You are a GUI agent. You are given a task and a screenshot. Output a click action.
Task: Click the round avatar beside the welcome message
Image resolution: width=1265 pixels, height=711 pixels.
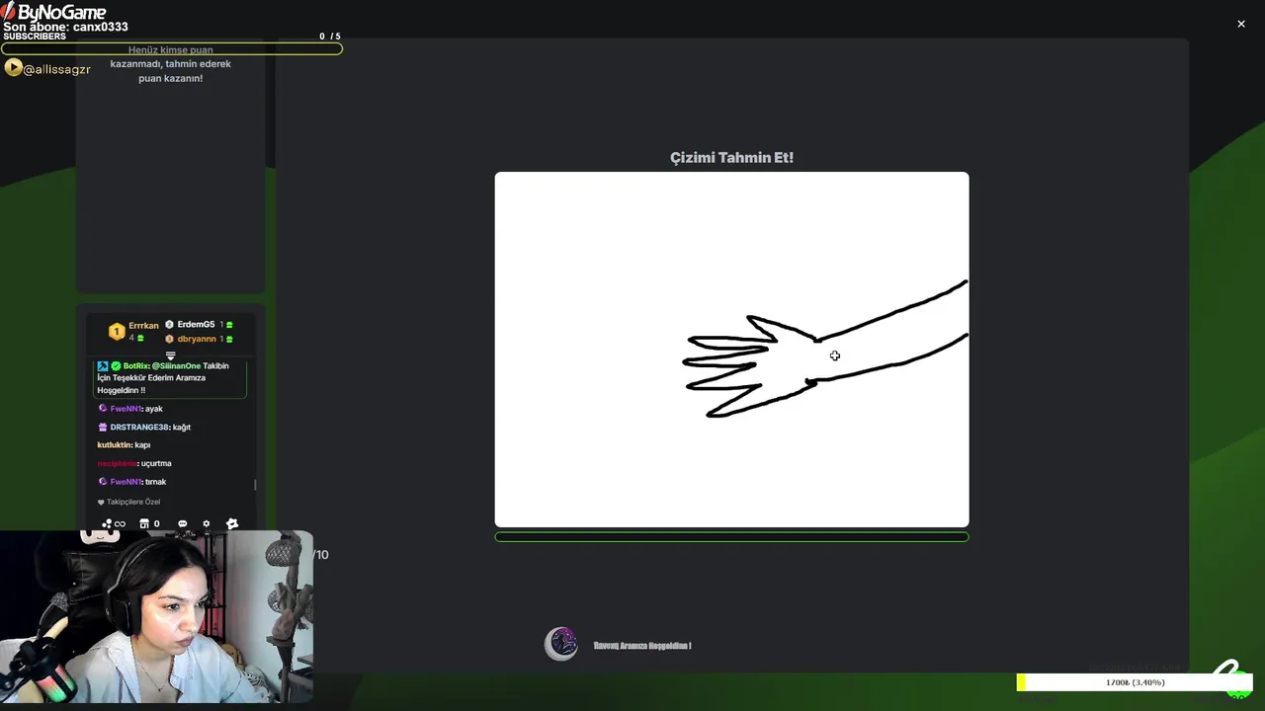click(x=561, y=644)
